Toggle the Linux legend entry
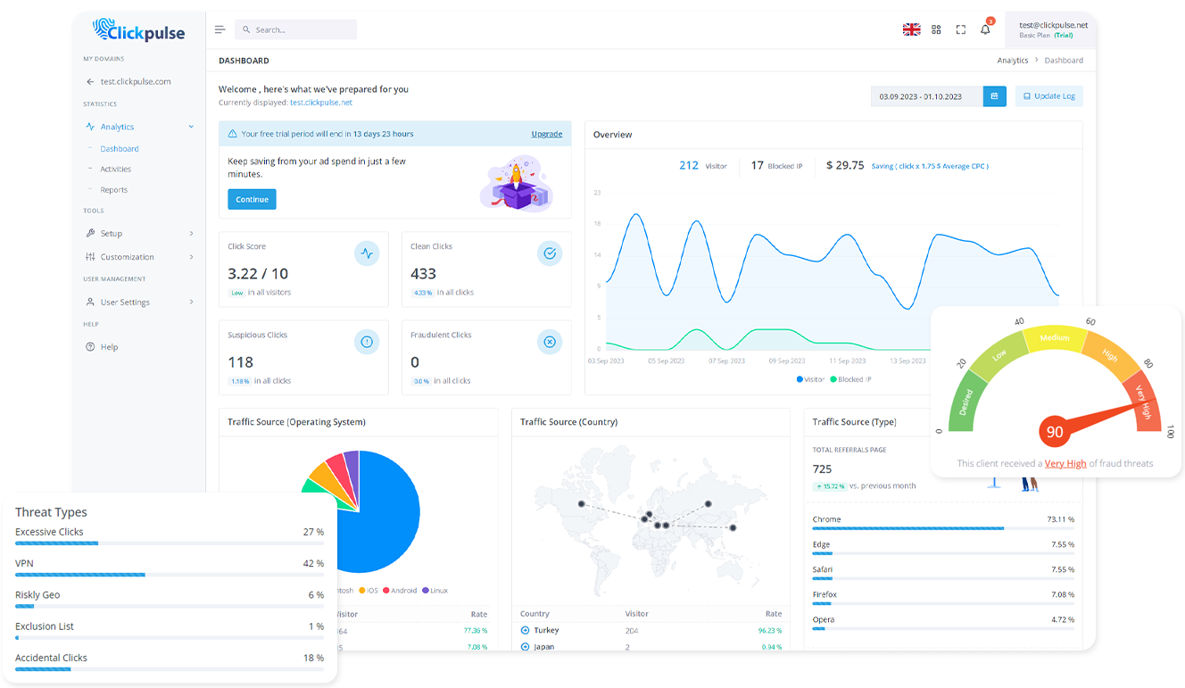This screenshot has width=1185, height=688. pos(435,590)
